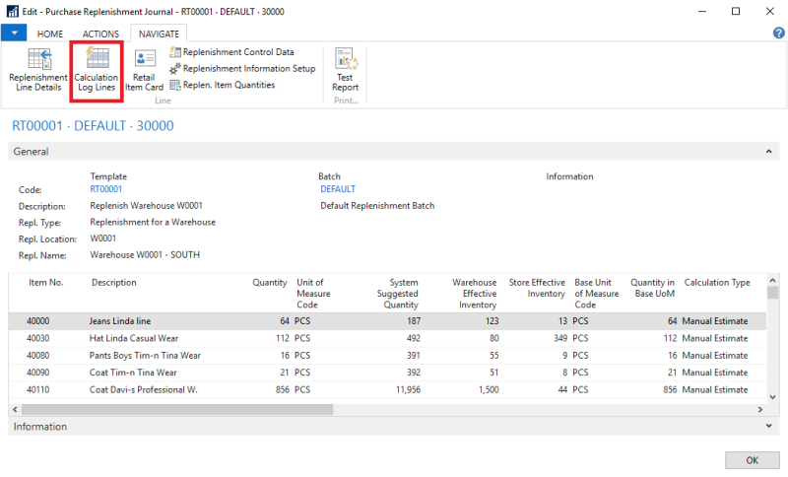Open Replenishment Line Details
This screenshot has width=788, height=477.
(38, 70)
